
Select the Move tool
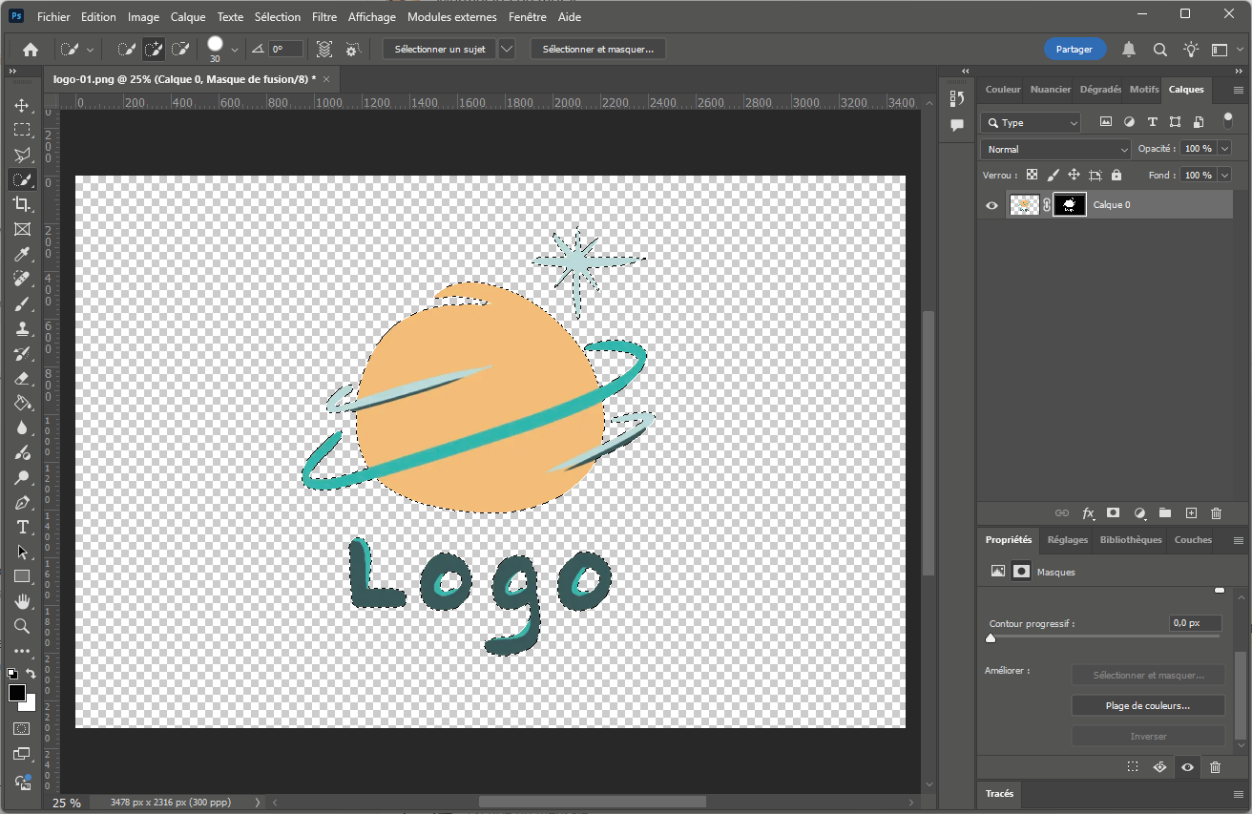(22, 105)
